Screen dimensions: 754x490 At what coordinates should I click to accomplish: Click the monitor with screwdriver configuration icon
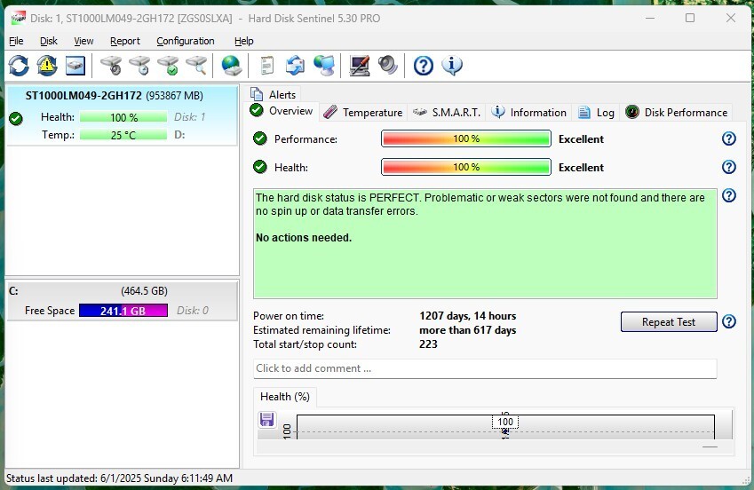(359, 66)
